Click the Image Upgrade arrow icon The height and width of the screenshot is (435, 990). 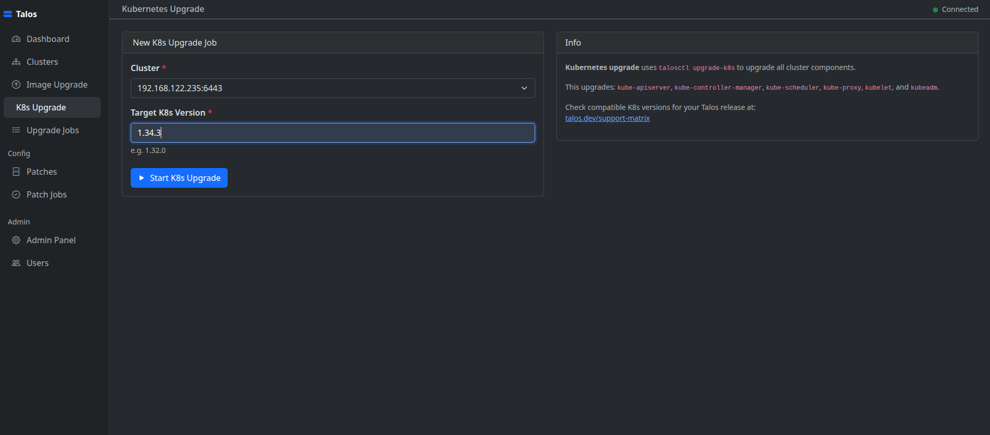click(x=16, y=85)
